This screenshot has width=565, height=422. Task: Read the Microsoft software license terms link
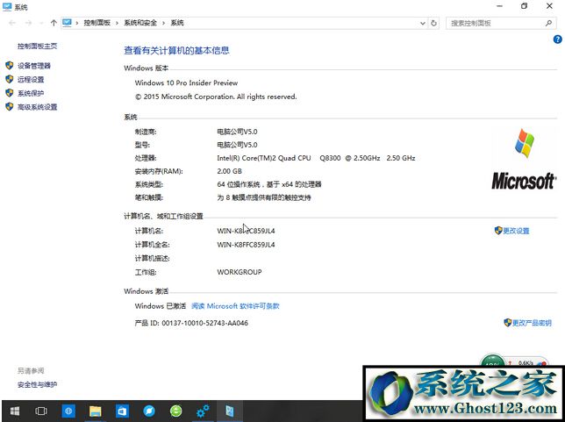(x=235, y=306)
